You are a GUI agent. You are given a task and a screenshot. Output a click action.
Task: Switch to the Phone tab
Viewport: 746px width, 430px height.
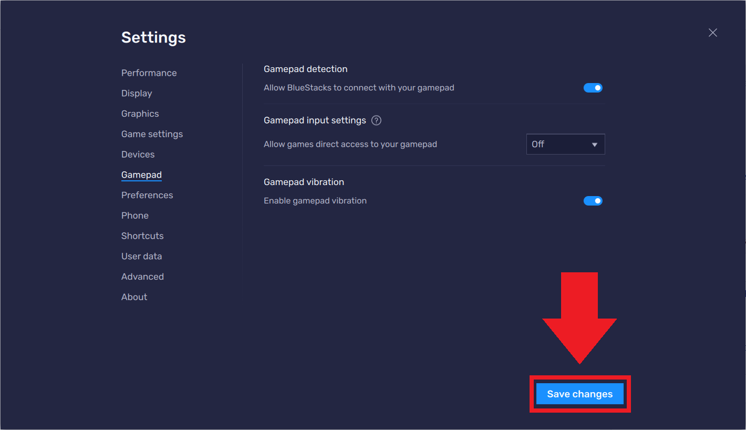point(135,216)
